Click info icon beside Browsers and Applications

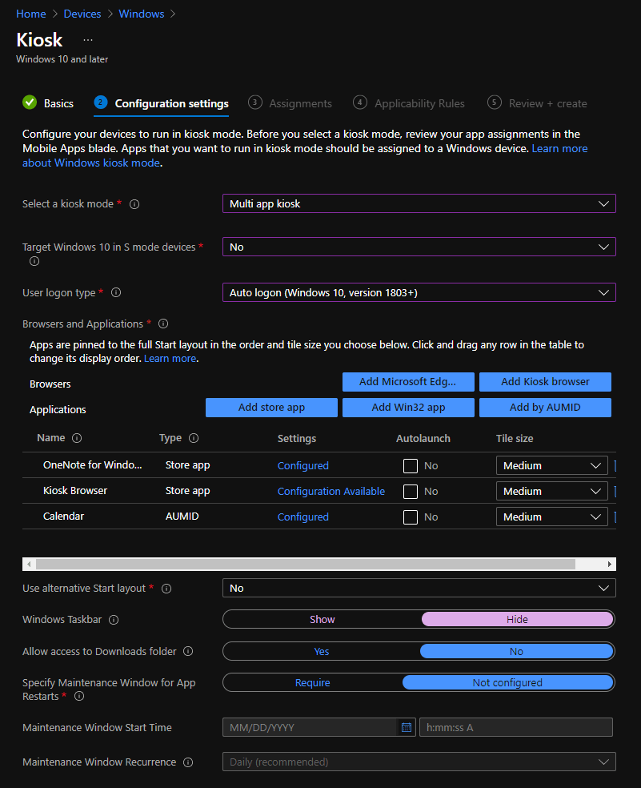pos(163,324)
